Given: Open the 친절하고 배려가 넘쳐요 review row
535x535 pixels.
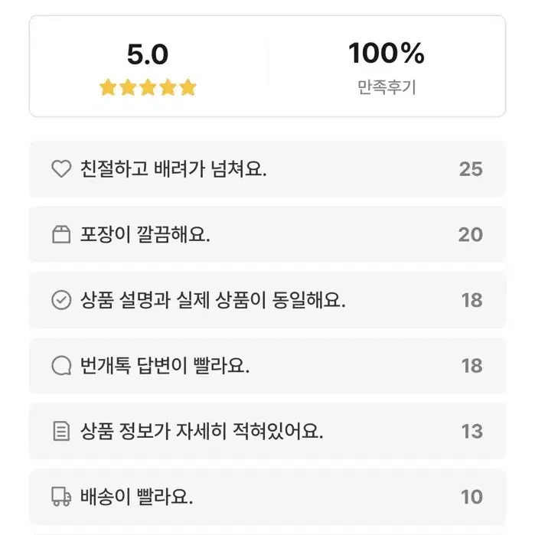Looking at the screenshot, I should click(268, 169).
